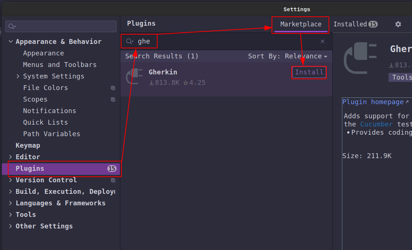Expand the Editor settings section
This screenshot has width=412, height=250.
pos(11,157)
